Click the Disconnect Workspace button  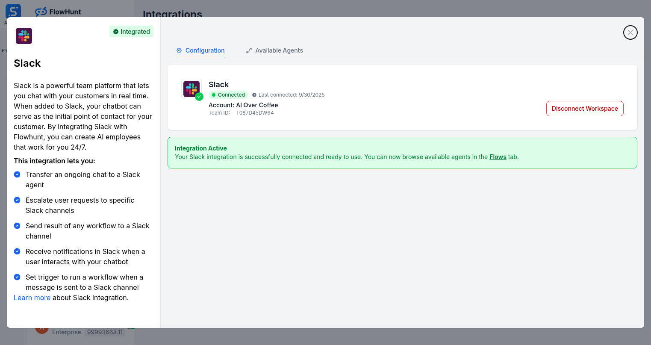[x=585, y=109]
